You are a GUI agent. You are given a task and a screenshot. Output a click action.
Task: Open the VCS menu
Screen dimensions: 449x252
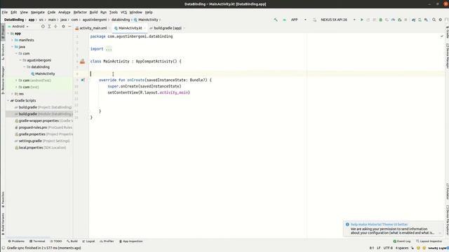click(x=123, y=13)
